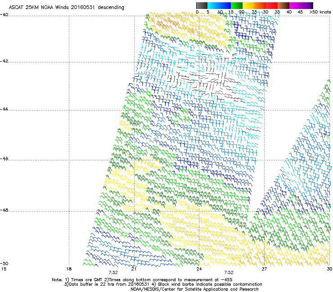
Task: Click the '-44' latitude axis label
Action: (x=4, y=109)
